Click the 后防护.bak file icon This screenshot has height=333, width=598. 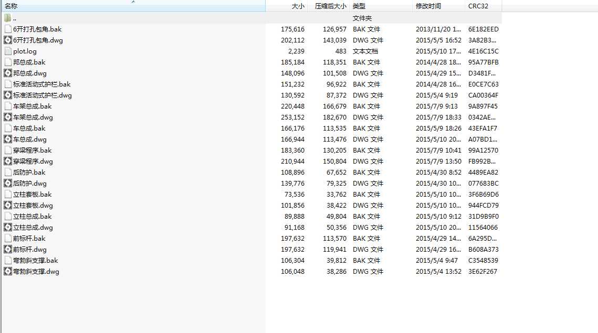(8, 173)
